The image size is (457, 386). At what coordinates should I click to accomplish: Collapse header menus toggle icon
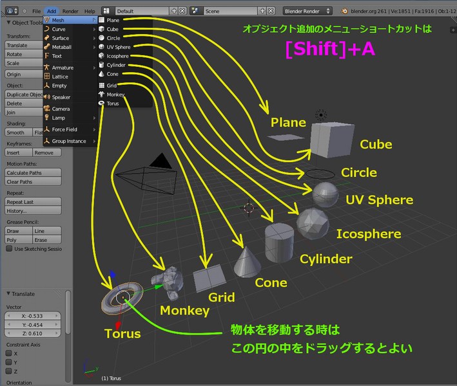click(x=24, y=11)
